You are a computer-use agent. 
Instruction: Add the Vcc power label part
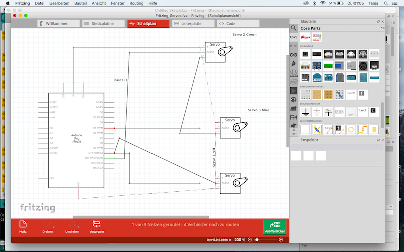click(x=328, y=112)
